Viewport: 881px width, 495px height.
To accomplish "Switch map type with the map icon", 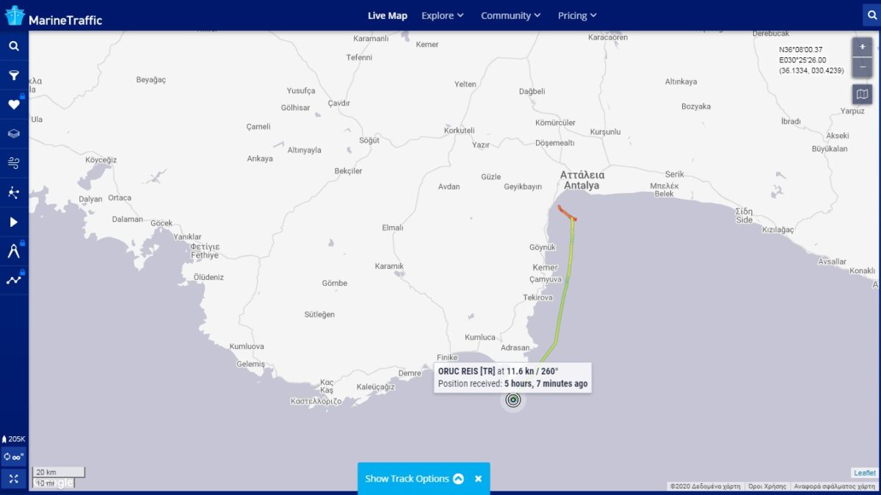I will click(862, 94).
